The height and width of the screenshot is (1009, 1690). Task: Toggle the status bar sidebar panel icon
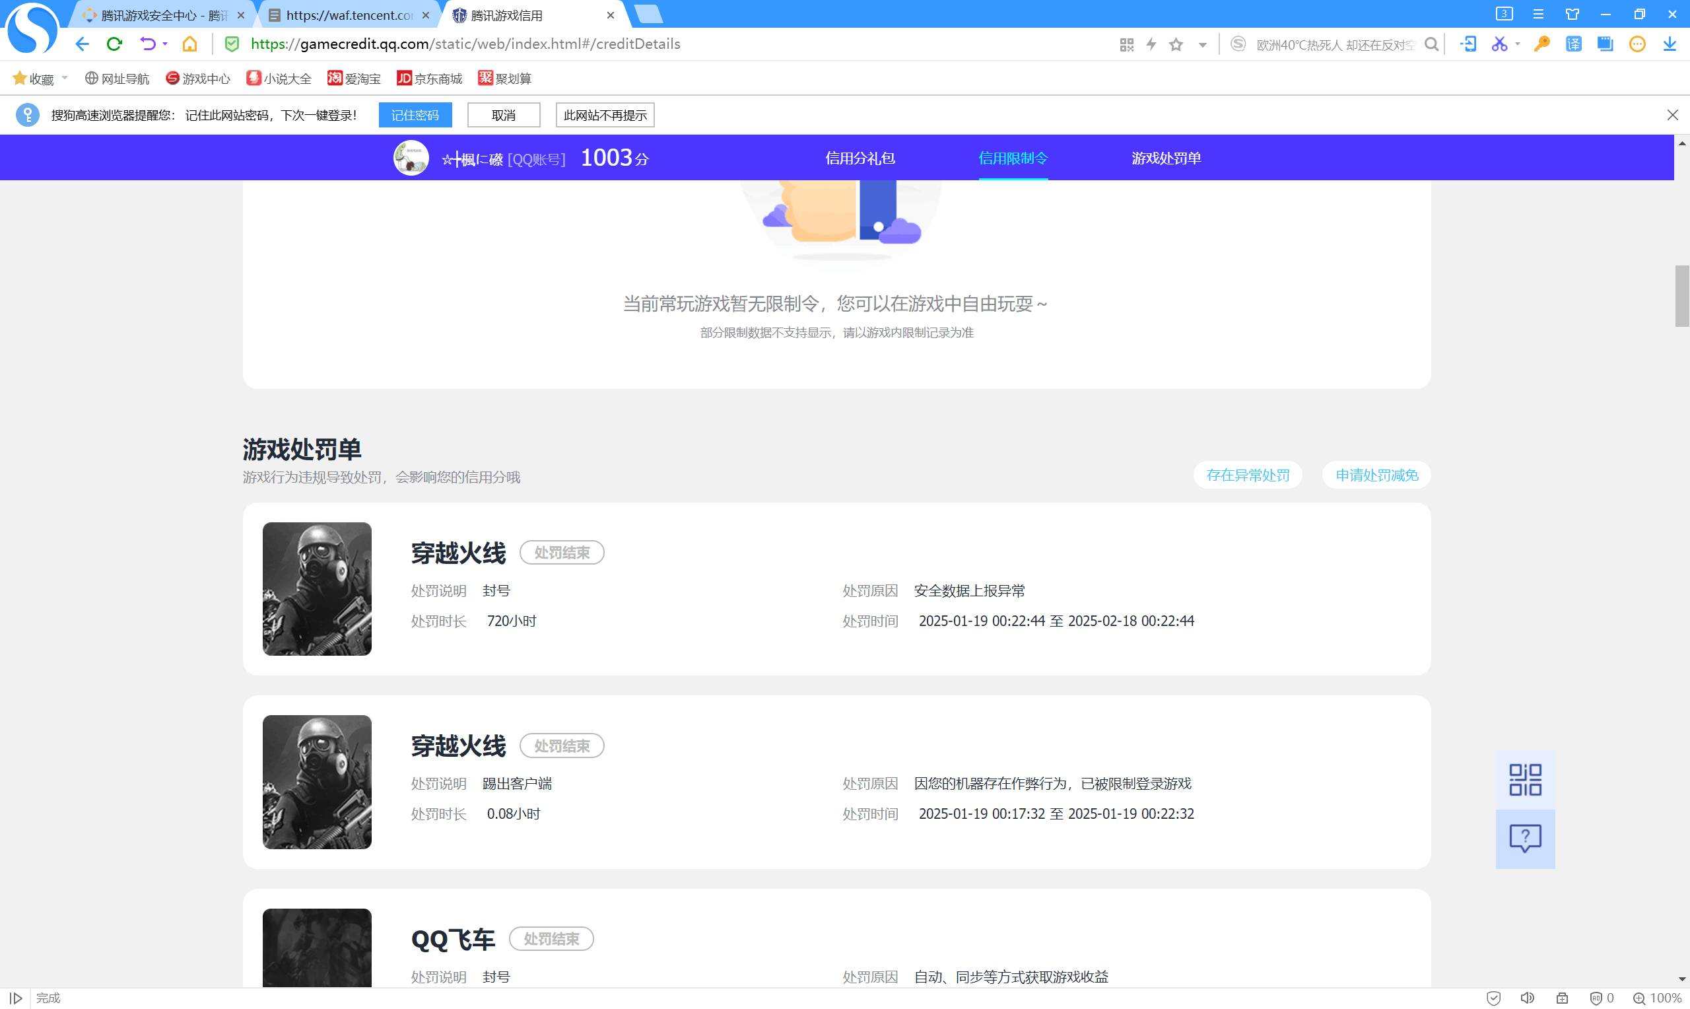click(x=15, y=998)
